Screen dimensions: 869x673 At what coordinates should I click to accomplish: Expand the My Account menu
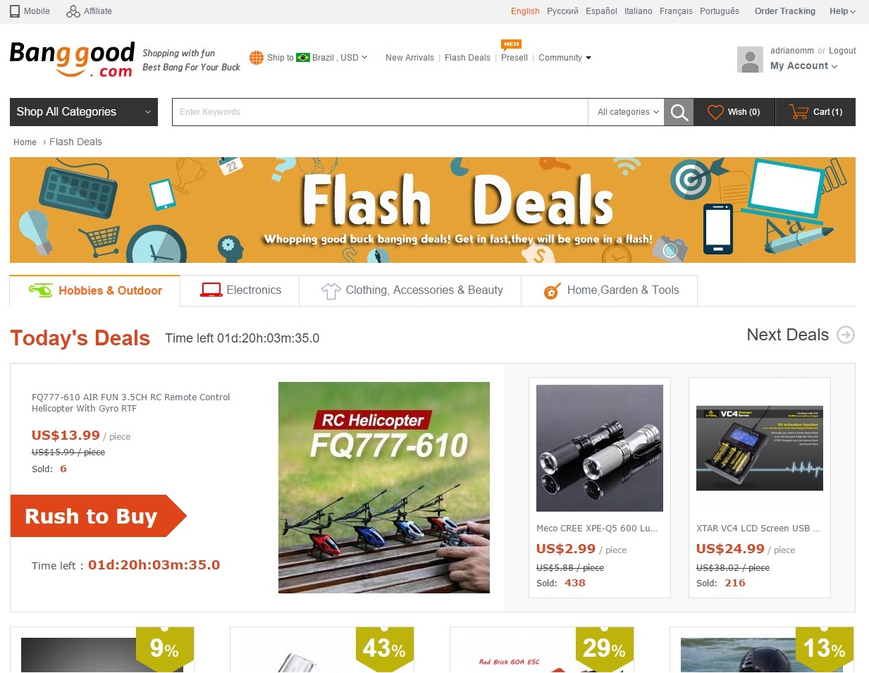click(x=803, y=66)
